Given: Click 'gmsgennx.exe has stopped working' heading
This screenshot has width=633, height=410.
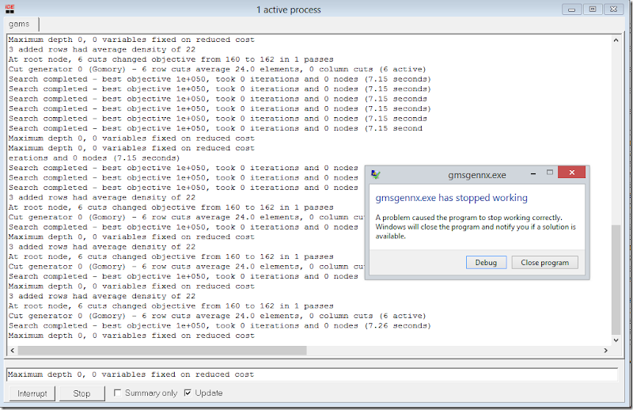Looking at the screenshot, I should click(x=451, y=198).
